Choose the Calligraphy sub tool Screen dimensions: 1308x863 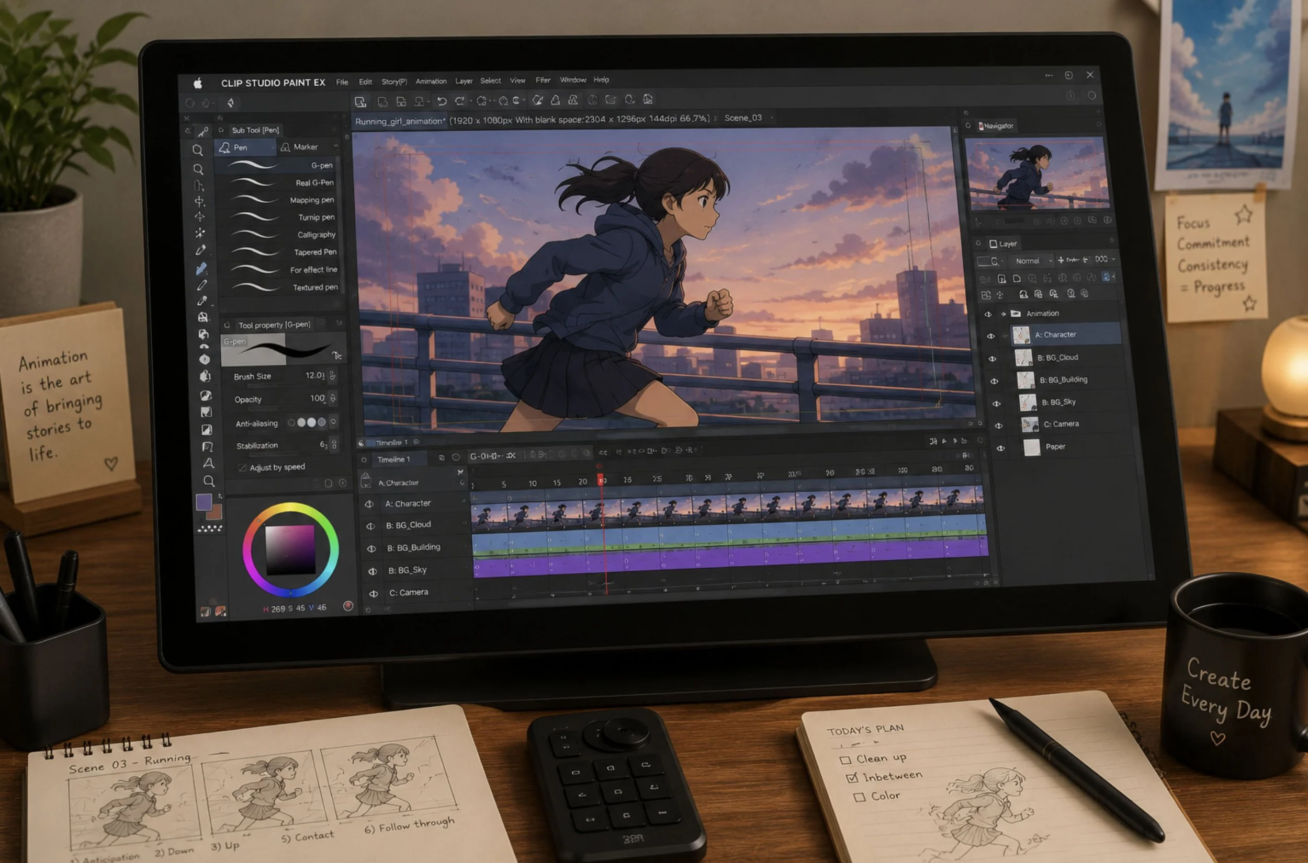(281, 235)
